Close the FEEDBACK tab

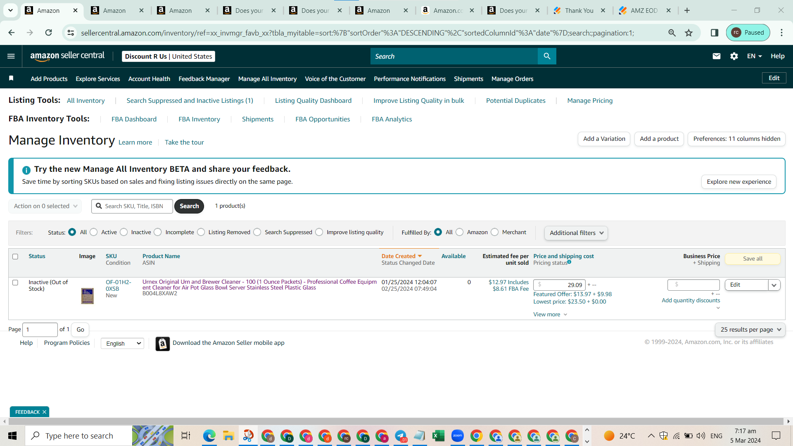(x=44, y=412)
